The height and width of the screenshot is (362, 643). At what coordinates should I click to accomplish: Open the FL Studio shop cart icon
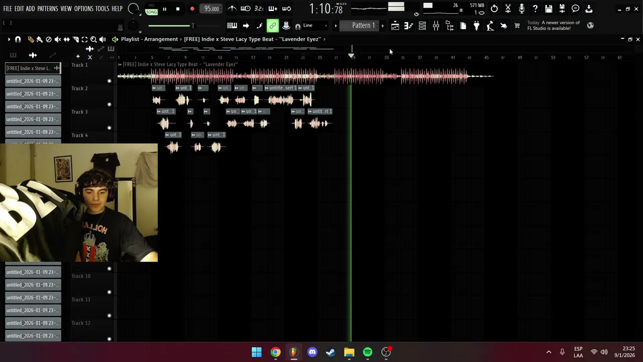click(x=517, y=26)
